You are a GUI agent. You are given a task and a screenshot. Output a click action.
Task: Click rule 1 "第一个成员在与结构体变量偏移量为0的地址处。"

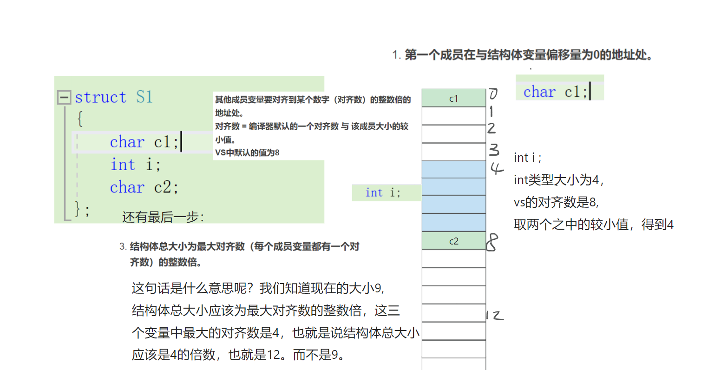coord(529,55)
